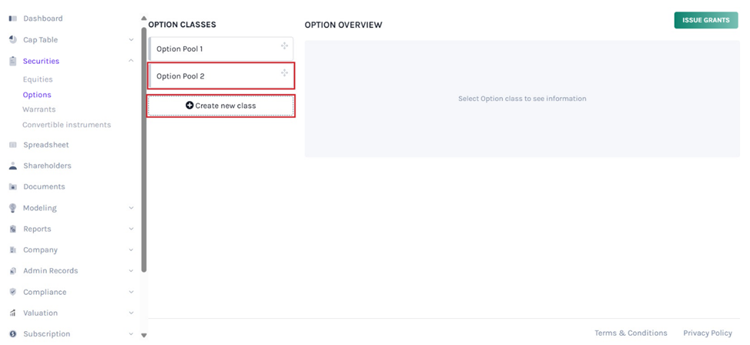Screen dimensions: 750x345
Task: Click the Company building icon
Action: pyautogui.click(x=13, y=250)
